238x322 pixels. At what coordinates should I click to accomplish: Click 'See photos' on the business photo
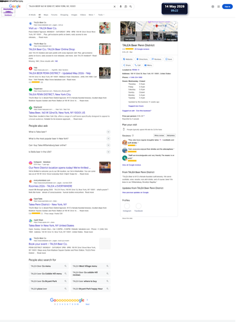click(130, 39)
